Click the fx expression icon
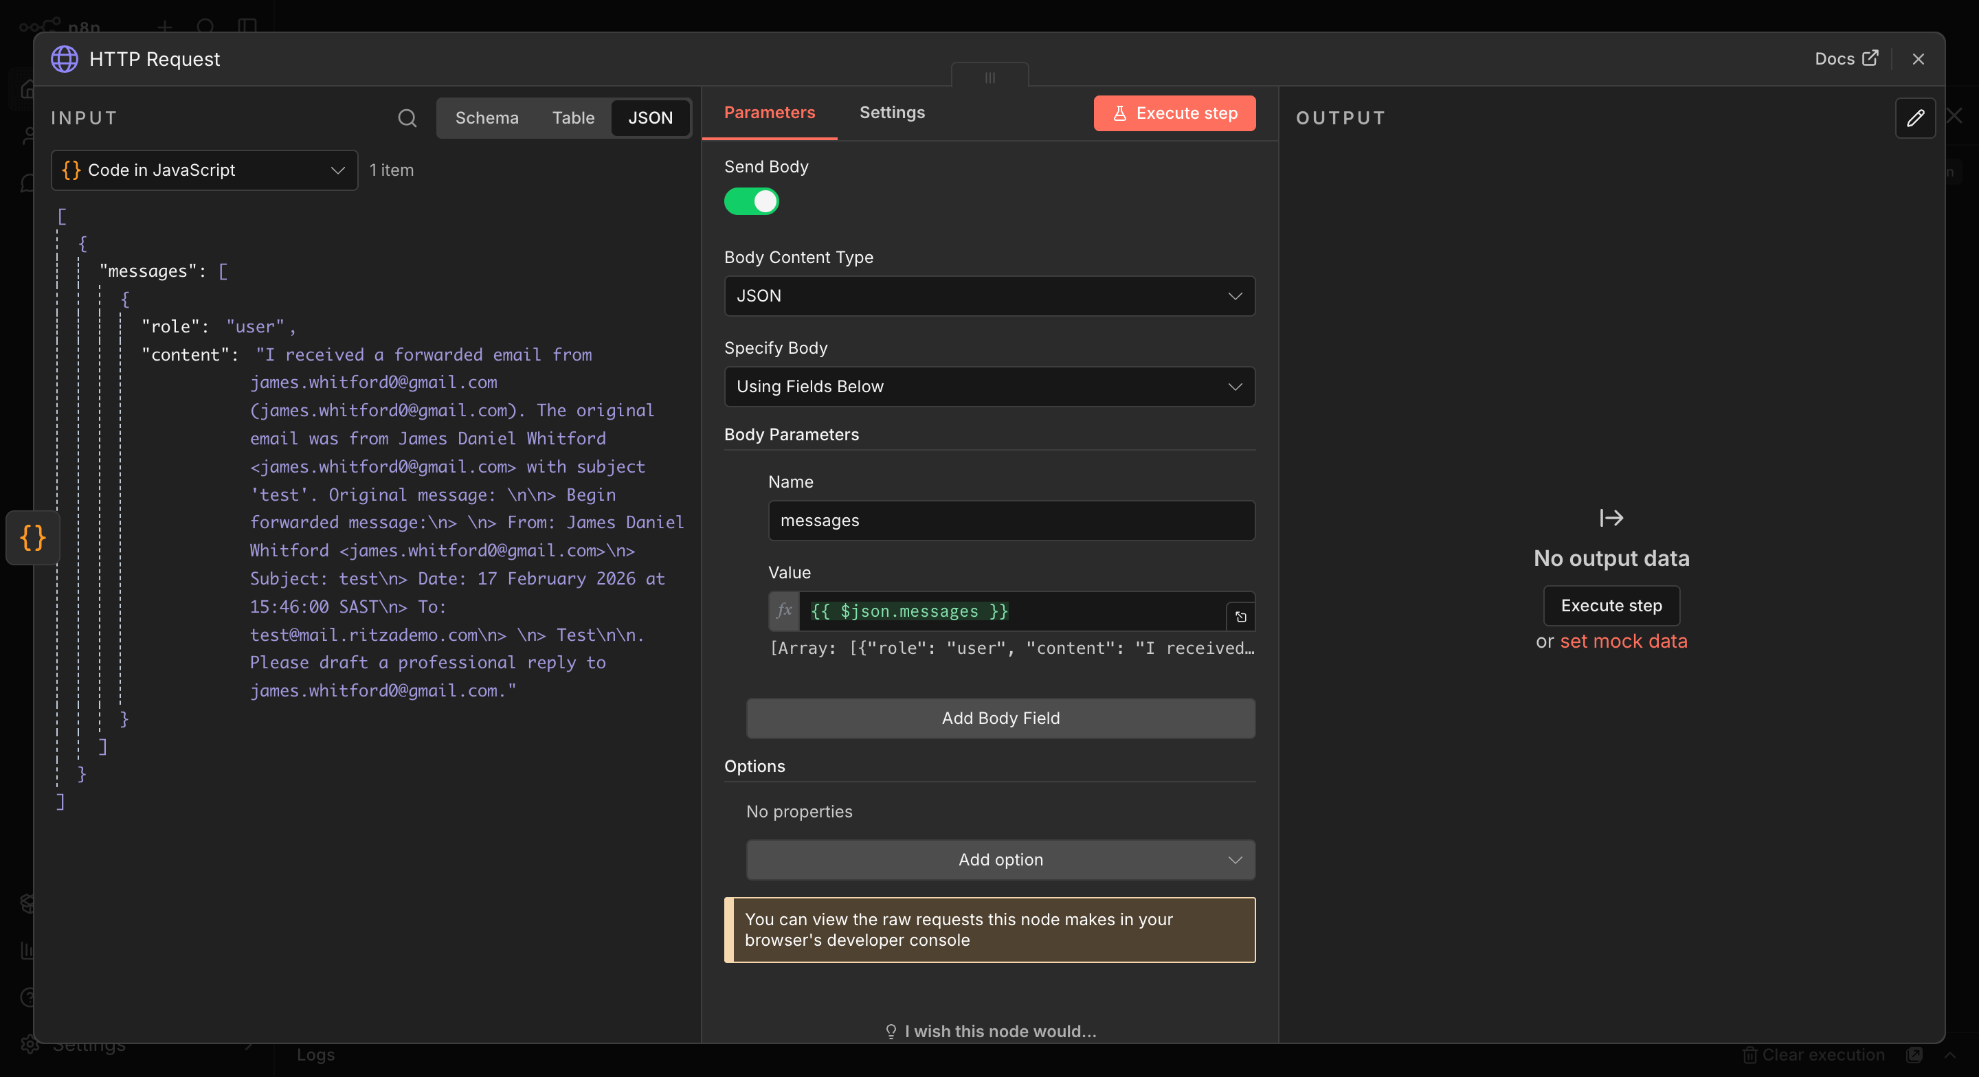This screenshot has width=1979, height=1077. (783, 611)
